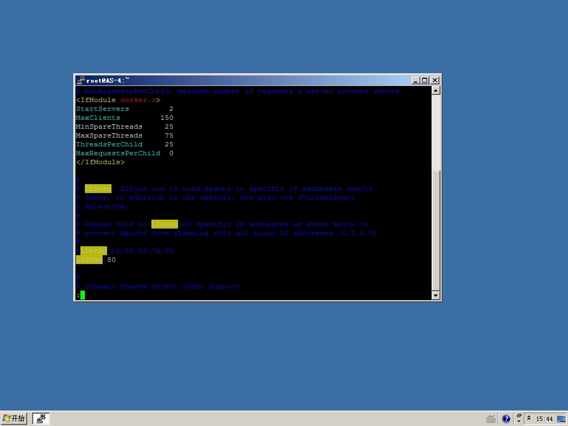Image resolution: width=568 pixels, height=426 pixels.
Task: Click the value 75 beside MaxSpareThreads
Action: [x=169, y=135]
